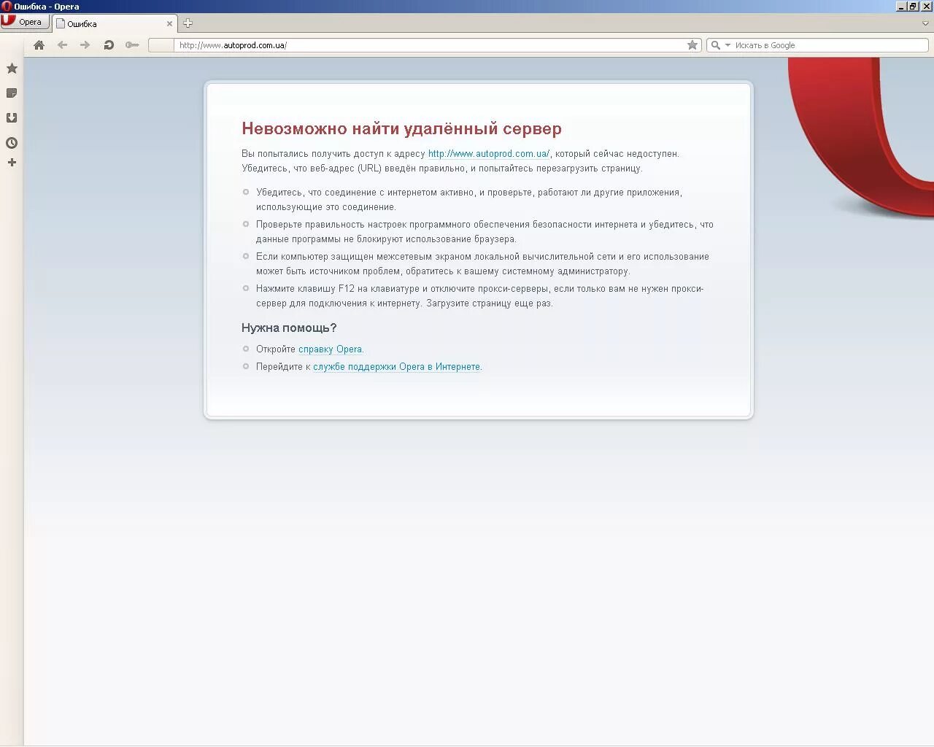Image resolution: width=934 pixels, height=747 pixels.
Task: Open the Opera main menu button
Action: (x=25, y=22)
